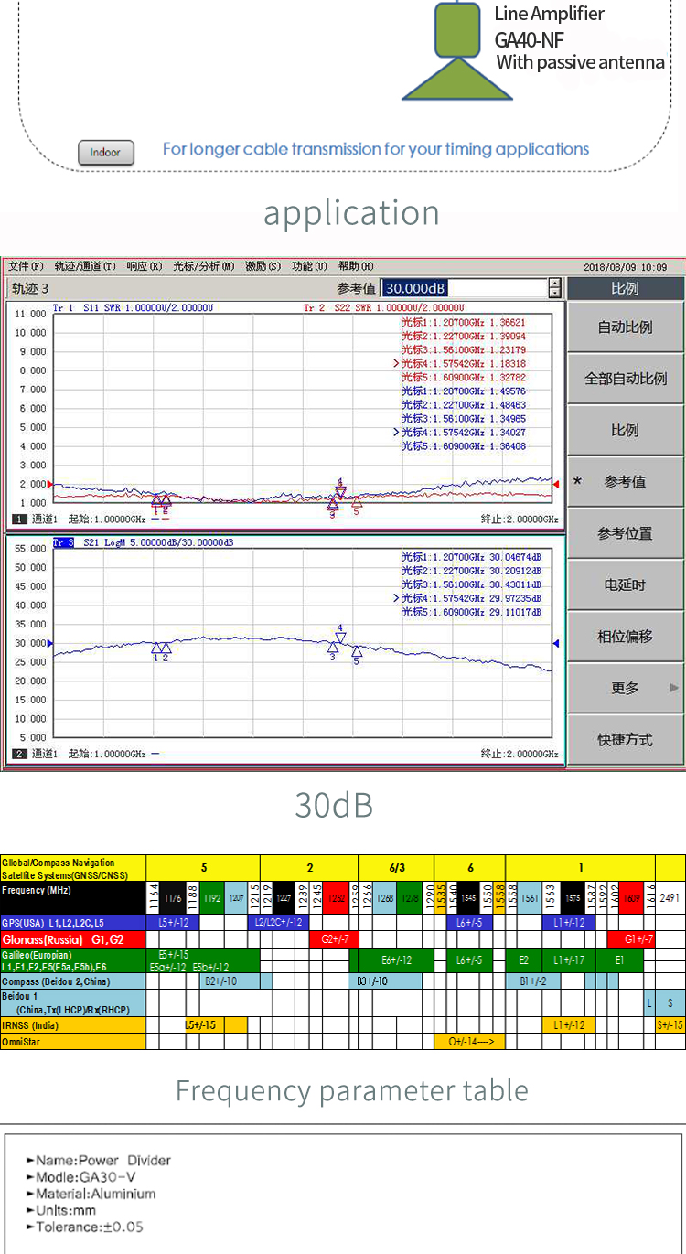Click the channel 1 number badge

click(19, 519)
